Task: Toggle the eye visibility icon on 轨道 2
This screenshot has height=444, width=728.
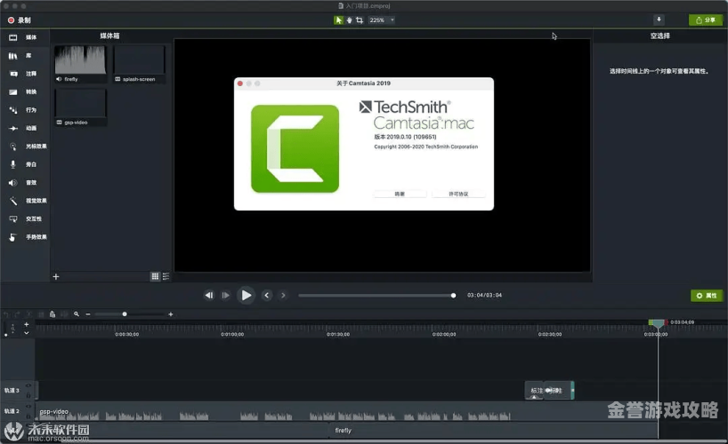Action: point(28,407)
